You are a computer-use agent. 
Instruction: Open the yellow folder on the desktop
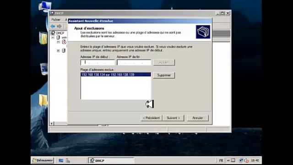pos(43,100)
